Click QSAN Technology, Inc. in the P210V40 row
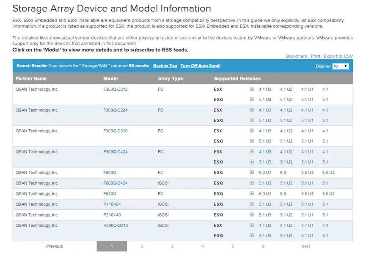This screenshot has width=366, height=259. [37, 215]
